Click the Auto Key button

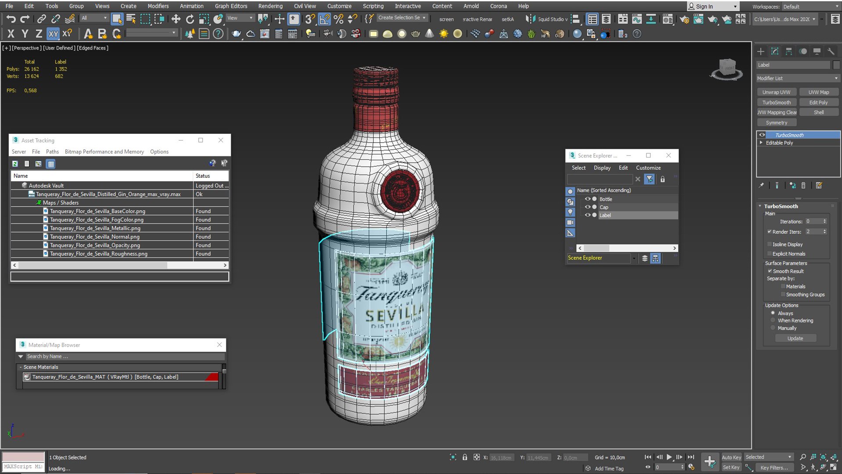pos(731,457)
